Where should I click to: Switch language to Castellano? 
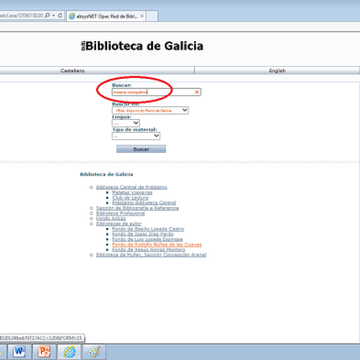tap(73, 70)
